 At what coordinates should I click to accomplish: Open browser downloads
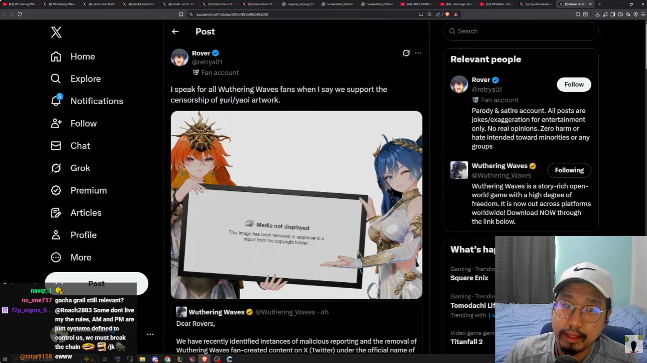click(x=597, y=14)
